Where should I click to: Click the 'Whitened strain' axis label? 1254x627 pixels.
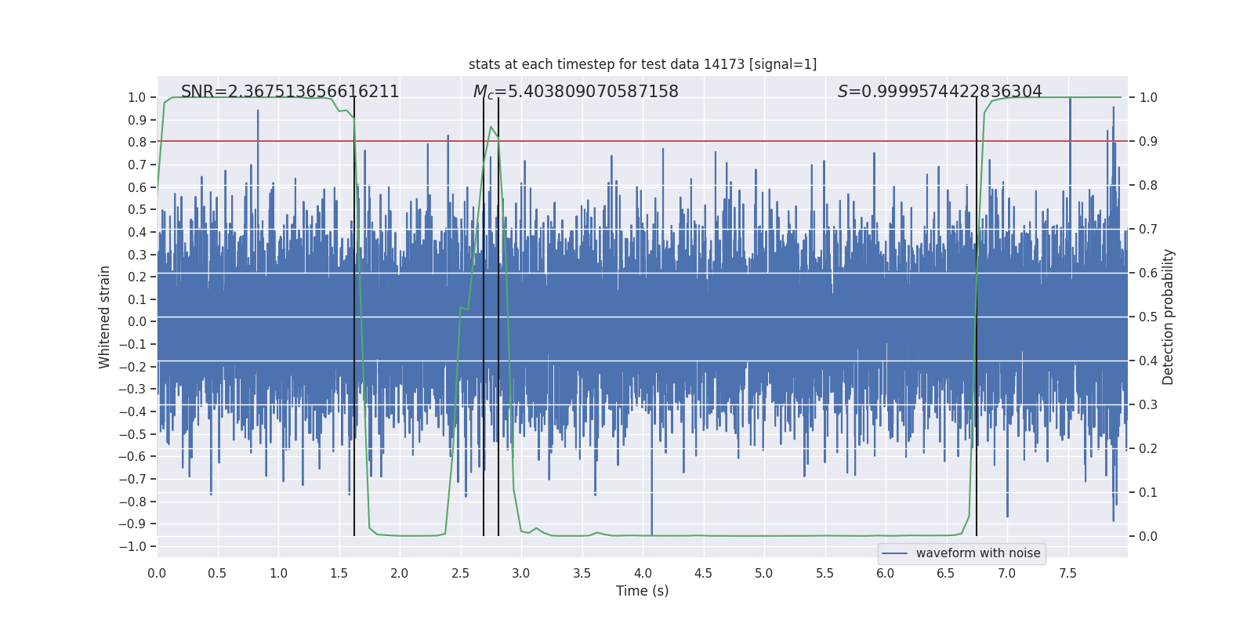click(x=105, y=317)
